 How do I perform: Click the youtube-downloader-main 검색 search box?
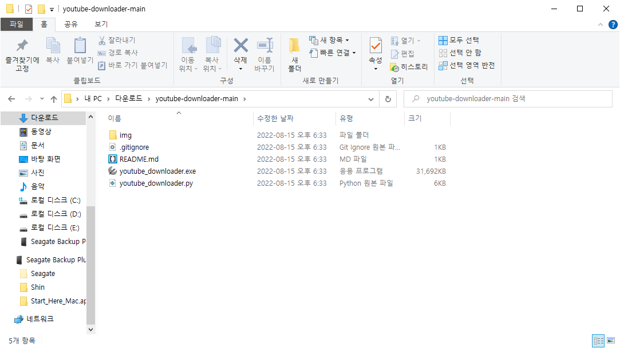[508, 99]
